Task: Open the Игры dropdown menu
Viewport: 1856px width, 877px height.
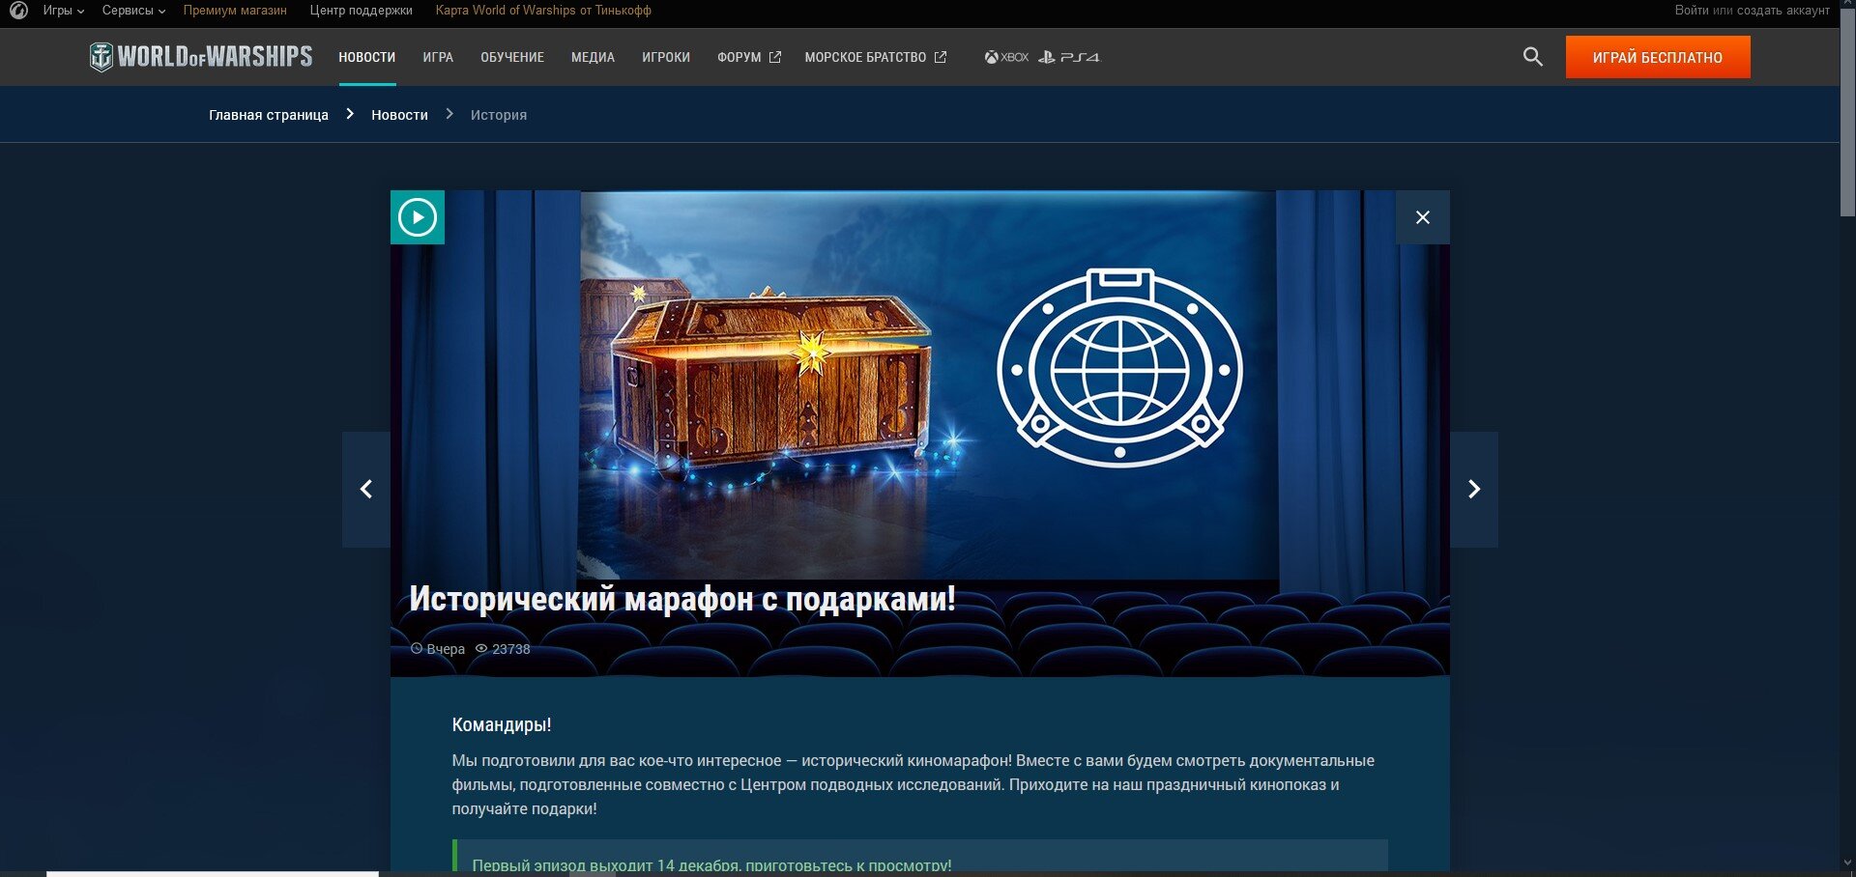Action: 63,11
